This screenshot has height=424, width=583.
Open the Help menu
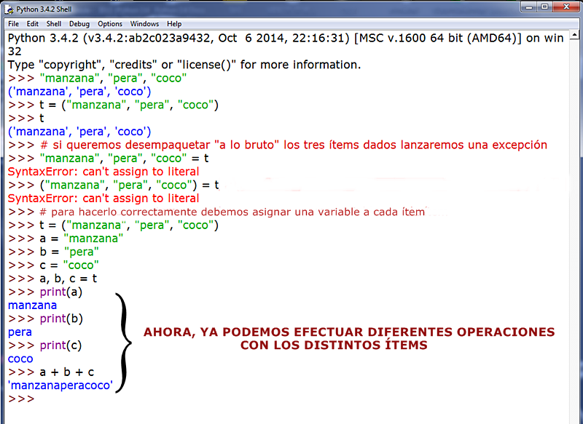click(174, 23)
